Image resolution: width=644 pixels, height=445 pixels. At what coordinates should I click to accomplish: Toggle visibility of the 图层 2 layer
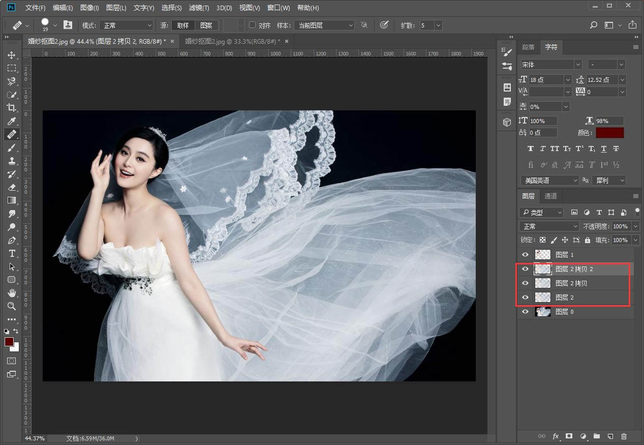pyautogui.click(x=526, y=298)
